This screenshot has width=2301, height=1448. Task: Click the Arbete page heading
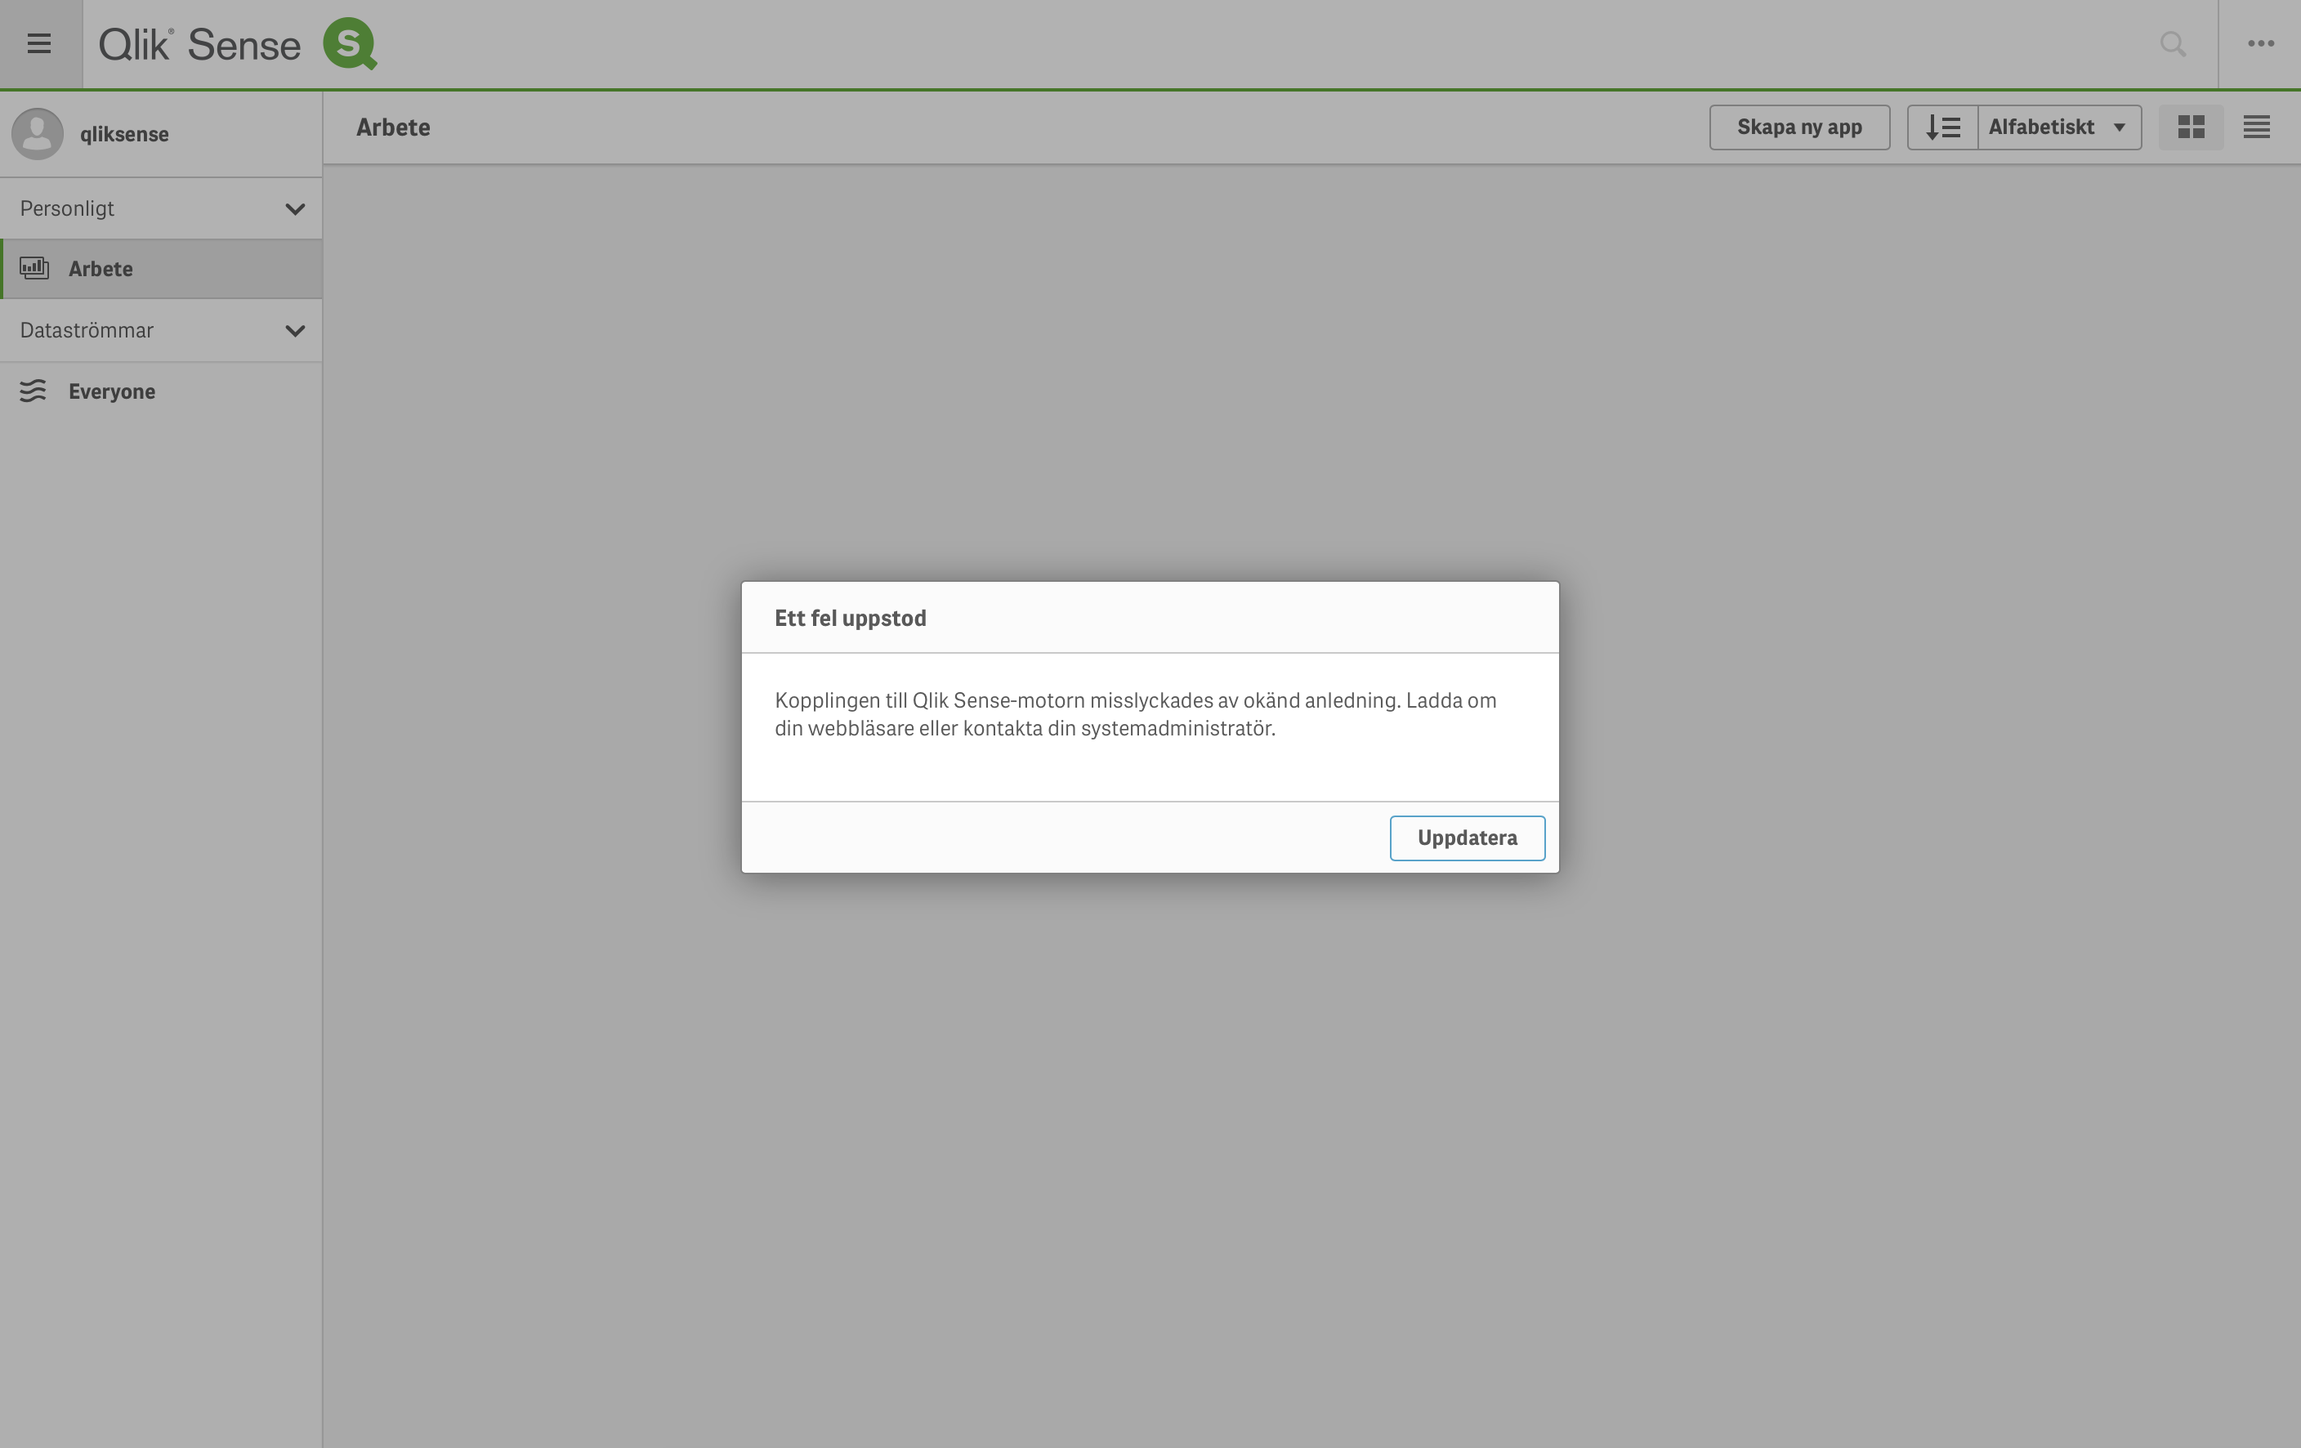pyautogui.click(x=393, y=127)
